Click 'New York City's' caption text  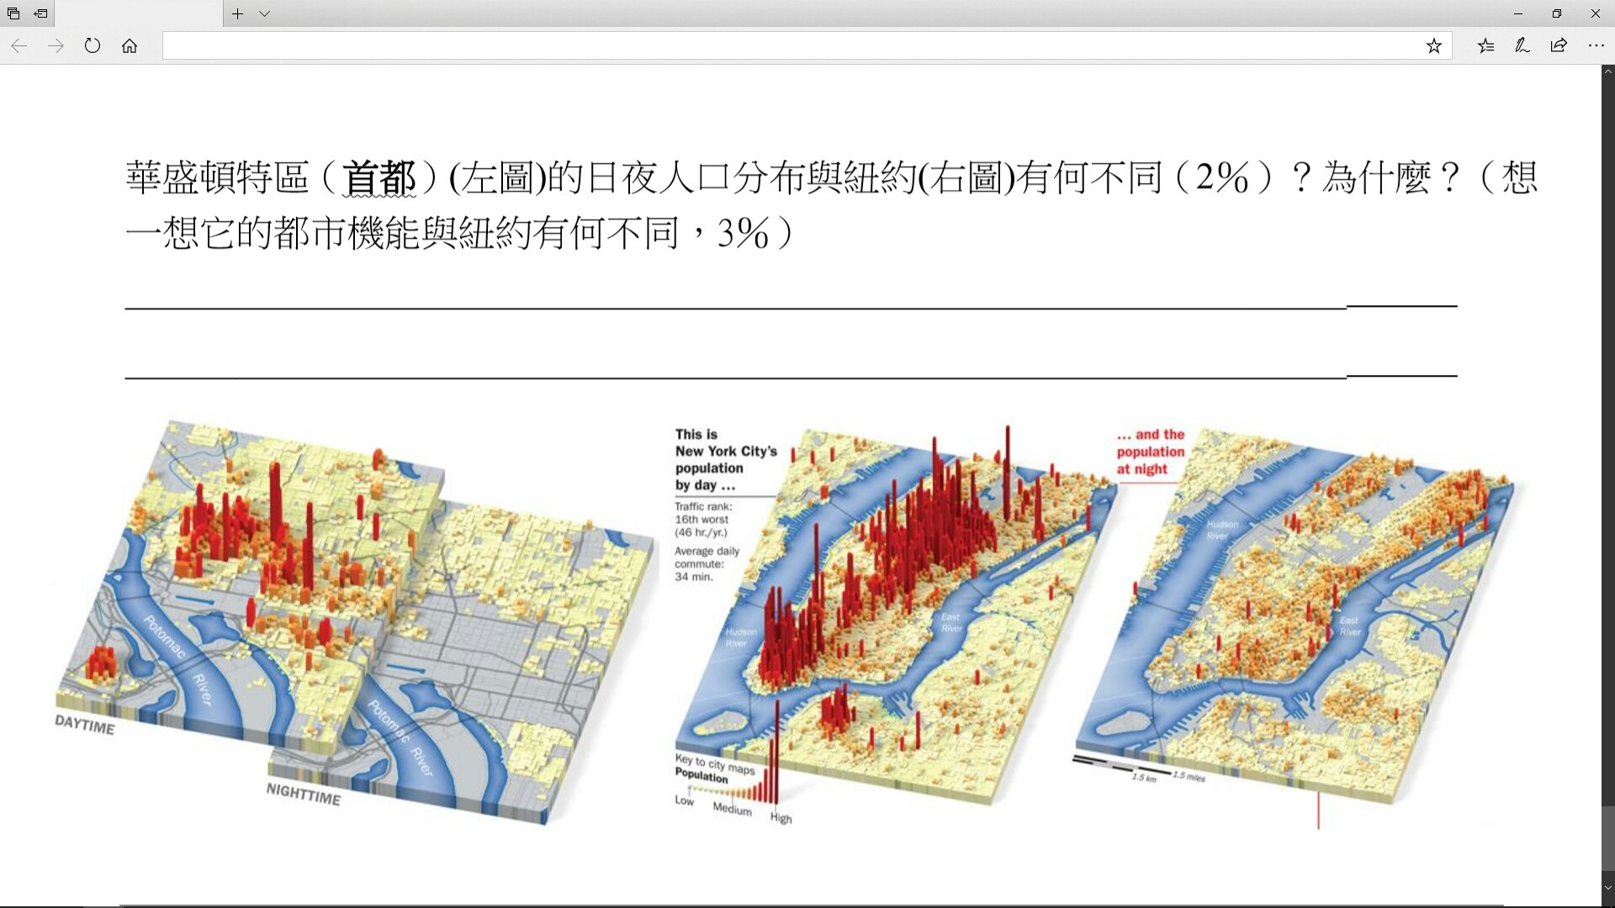tap(726, 451)
